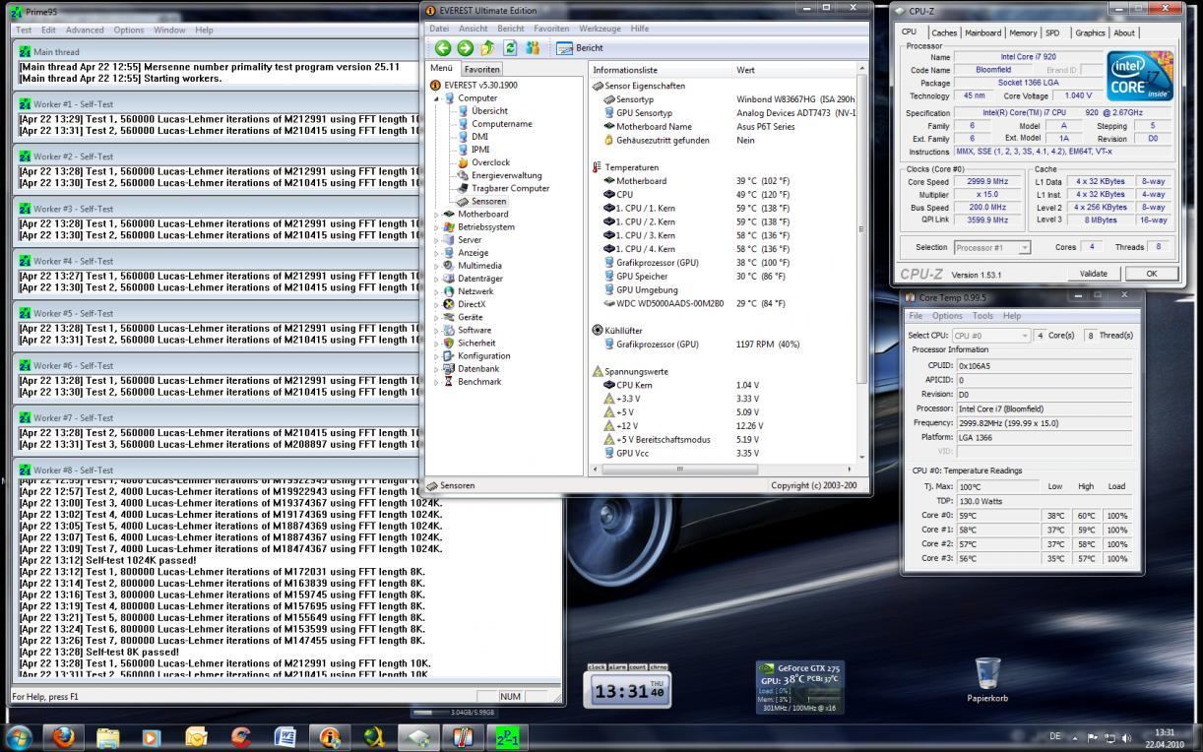Screen dimensions: 1203x752
Task: Switch to Mainboard tab in CPU-Z
Action: (x=982, y=32)
